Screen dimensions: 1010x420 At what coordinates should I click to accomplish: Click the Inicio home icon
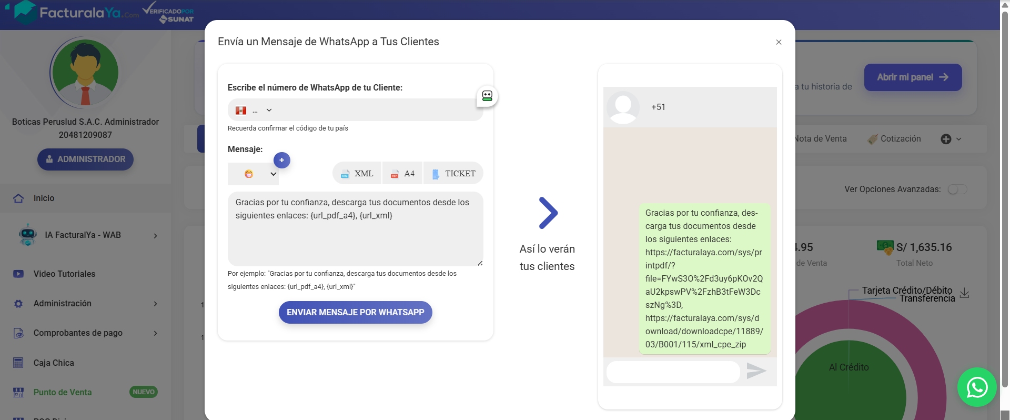click(18, 198)
